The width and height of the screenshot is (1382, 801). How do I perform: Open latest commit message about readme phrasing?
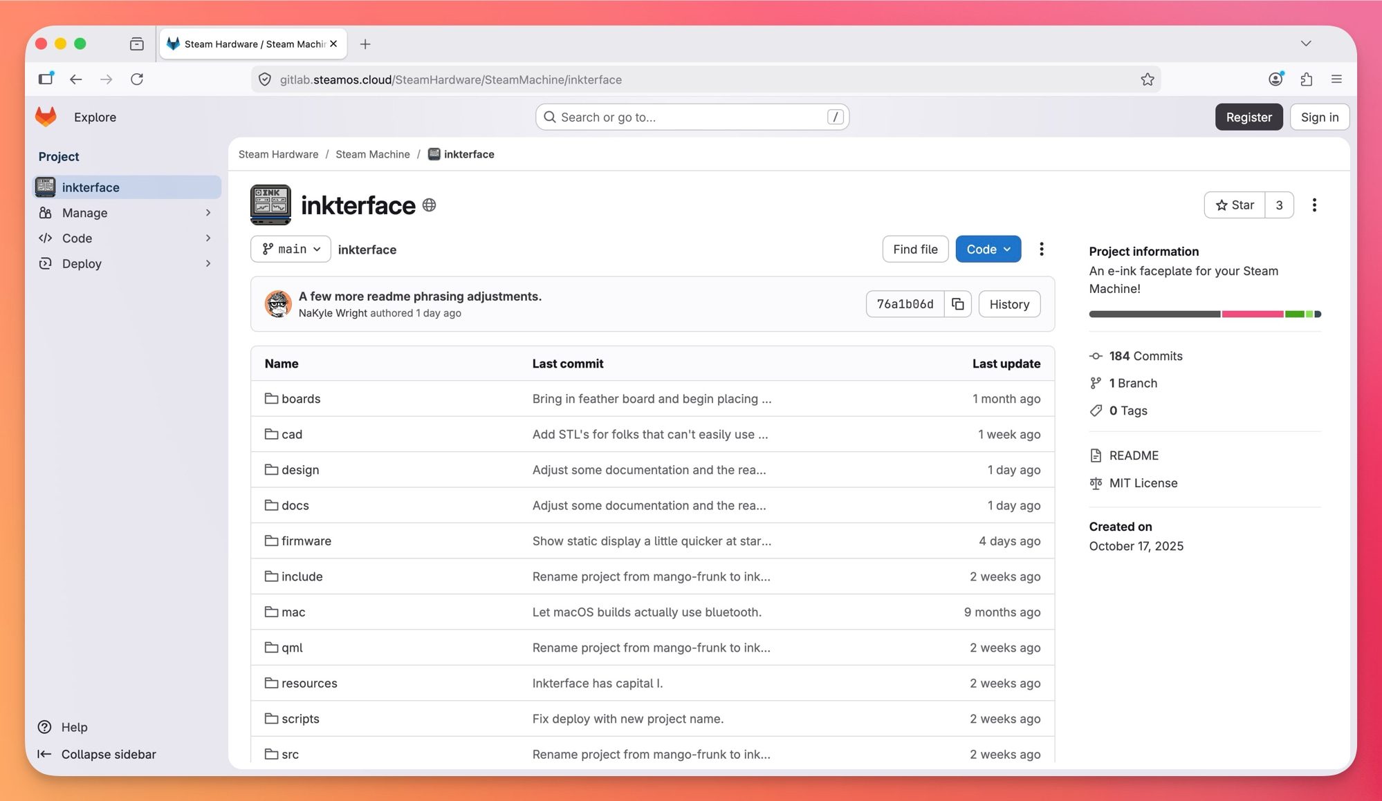(x=420, y=296)
